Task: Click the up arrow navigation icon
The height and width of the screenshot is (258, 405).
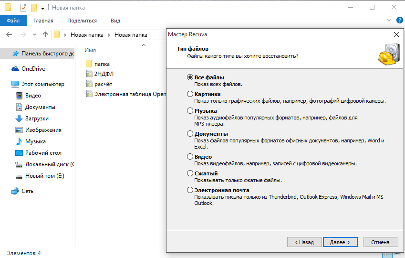Action: [45, 34]
